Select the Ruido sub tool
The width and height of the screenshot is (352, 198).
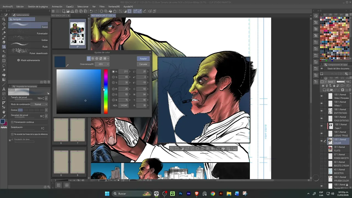click(28, 45)
